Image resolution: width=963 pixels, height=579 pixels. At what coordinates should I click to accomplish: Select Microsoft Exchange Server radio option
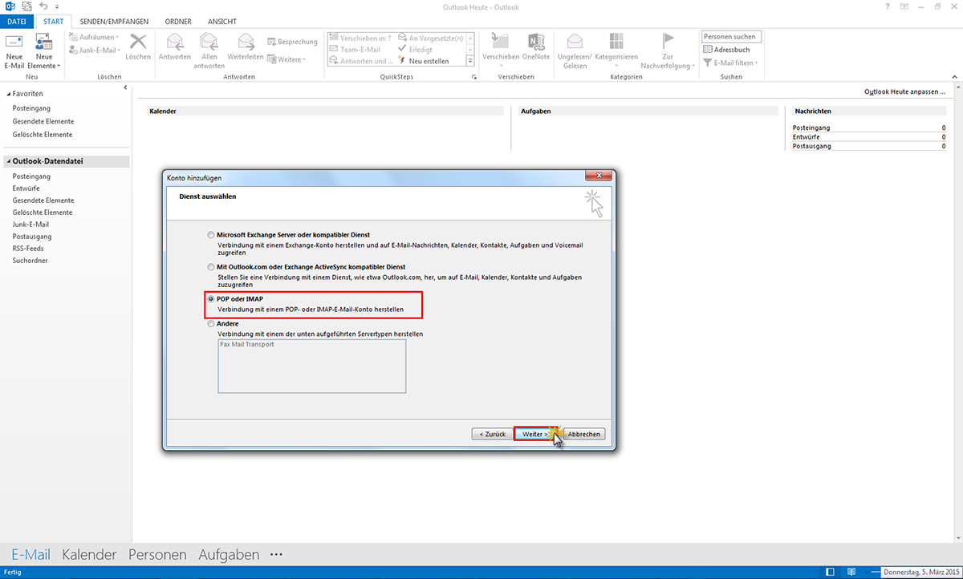(x=211, y=235)
